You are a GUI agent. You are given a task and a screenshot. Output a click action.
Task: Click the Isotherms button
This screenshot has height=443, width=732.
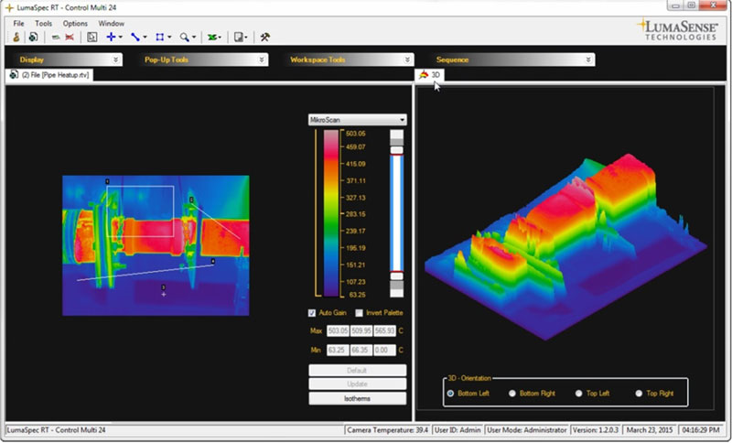coord(357,399)
